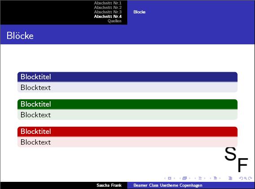Screen dimensions: 255x189
Task: Click the search magnifier navigation icon
Action: tap(246, 178)
